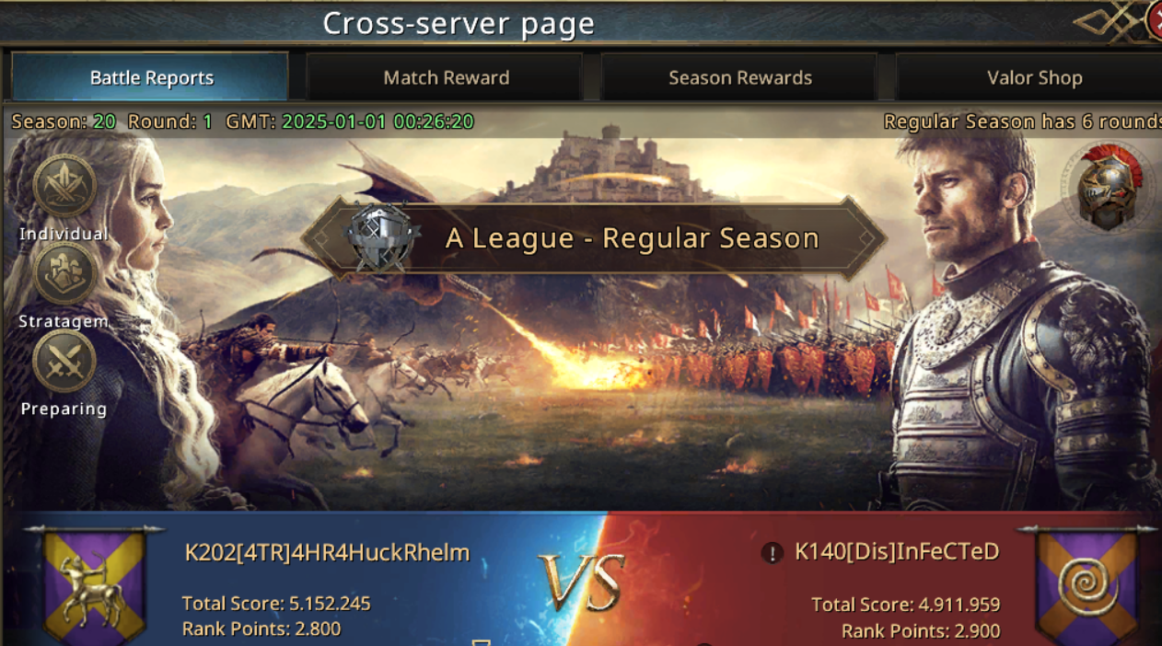This screenshot has width=1162, height=646.
Task: Open the Individual battle mode icon
Action: pos(64,186)
